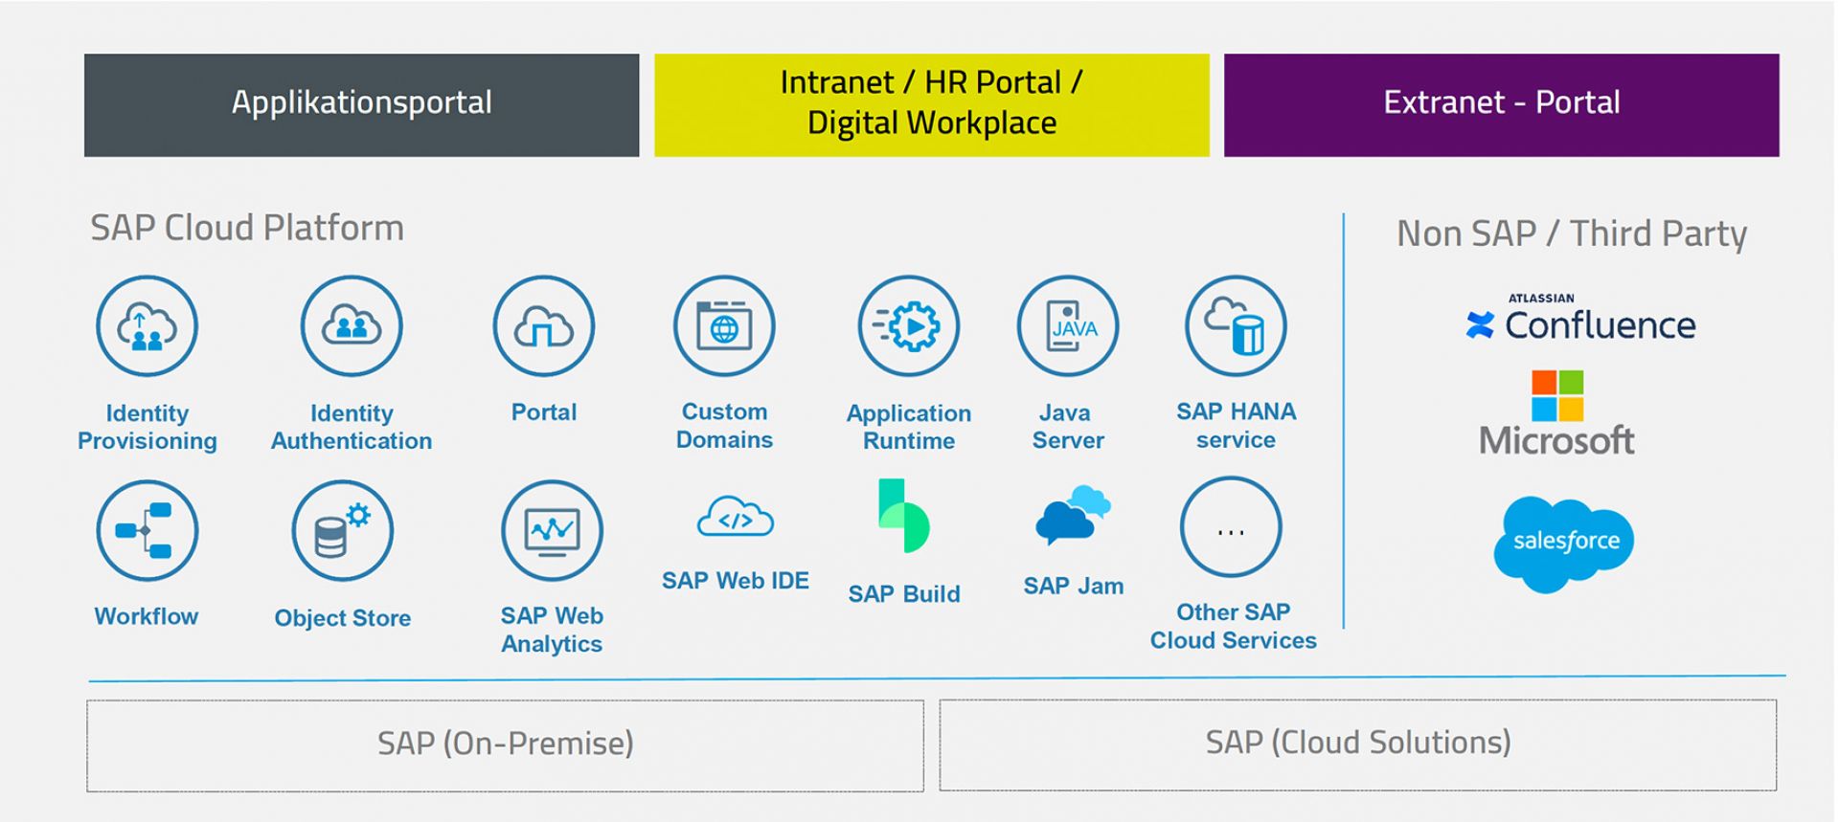Image resolution: width=1839 pixels, height=822 pixels.
Task: Switch to Intranet / HR Portal tab
Action: tap(931, 104)
